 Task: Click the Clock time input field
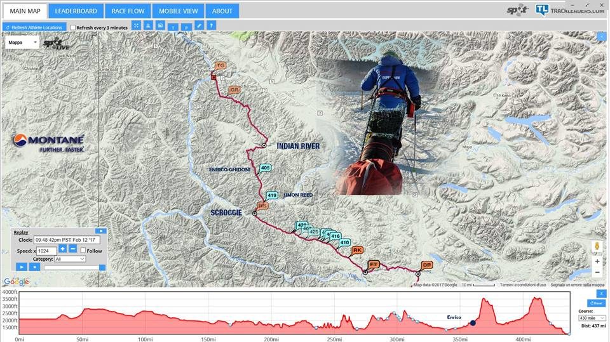67,240
